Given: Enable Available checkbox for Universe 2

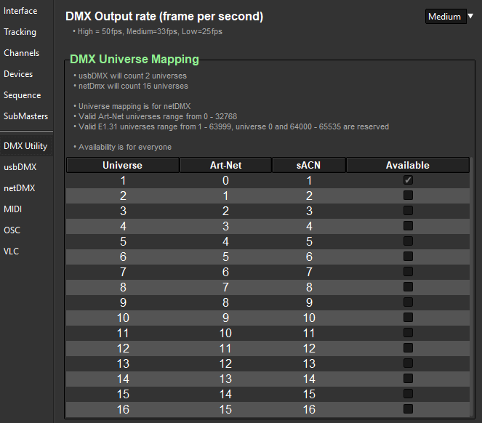Looking at the screenshot, I should [408, 196].
